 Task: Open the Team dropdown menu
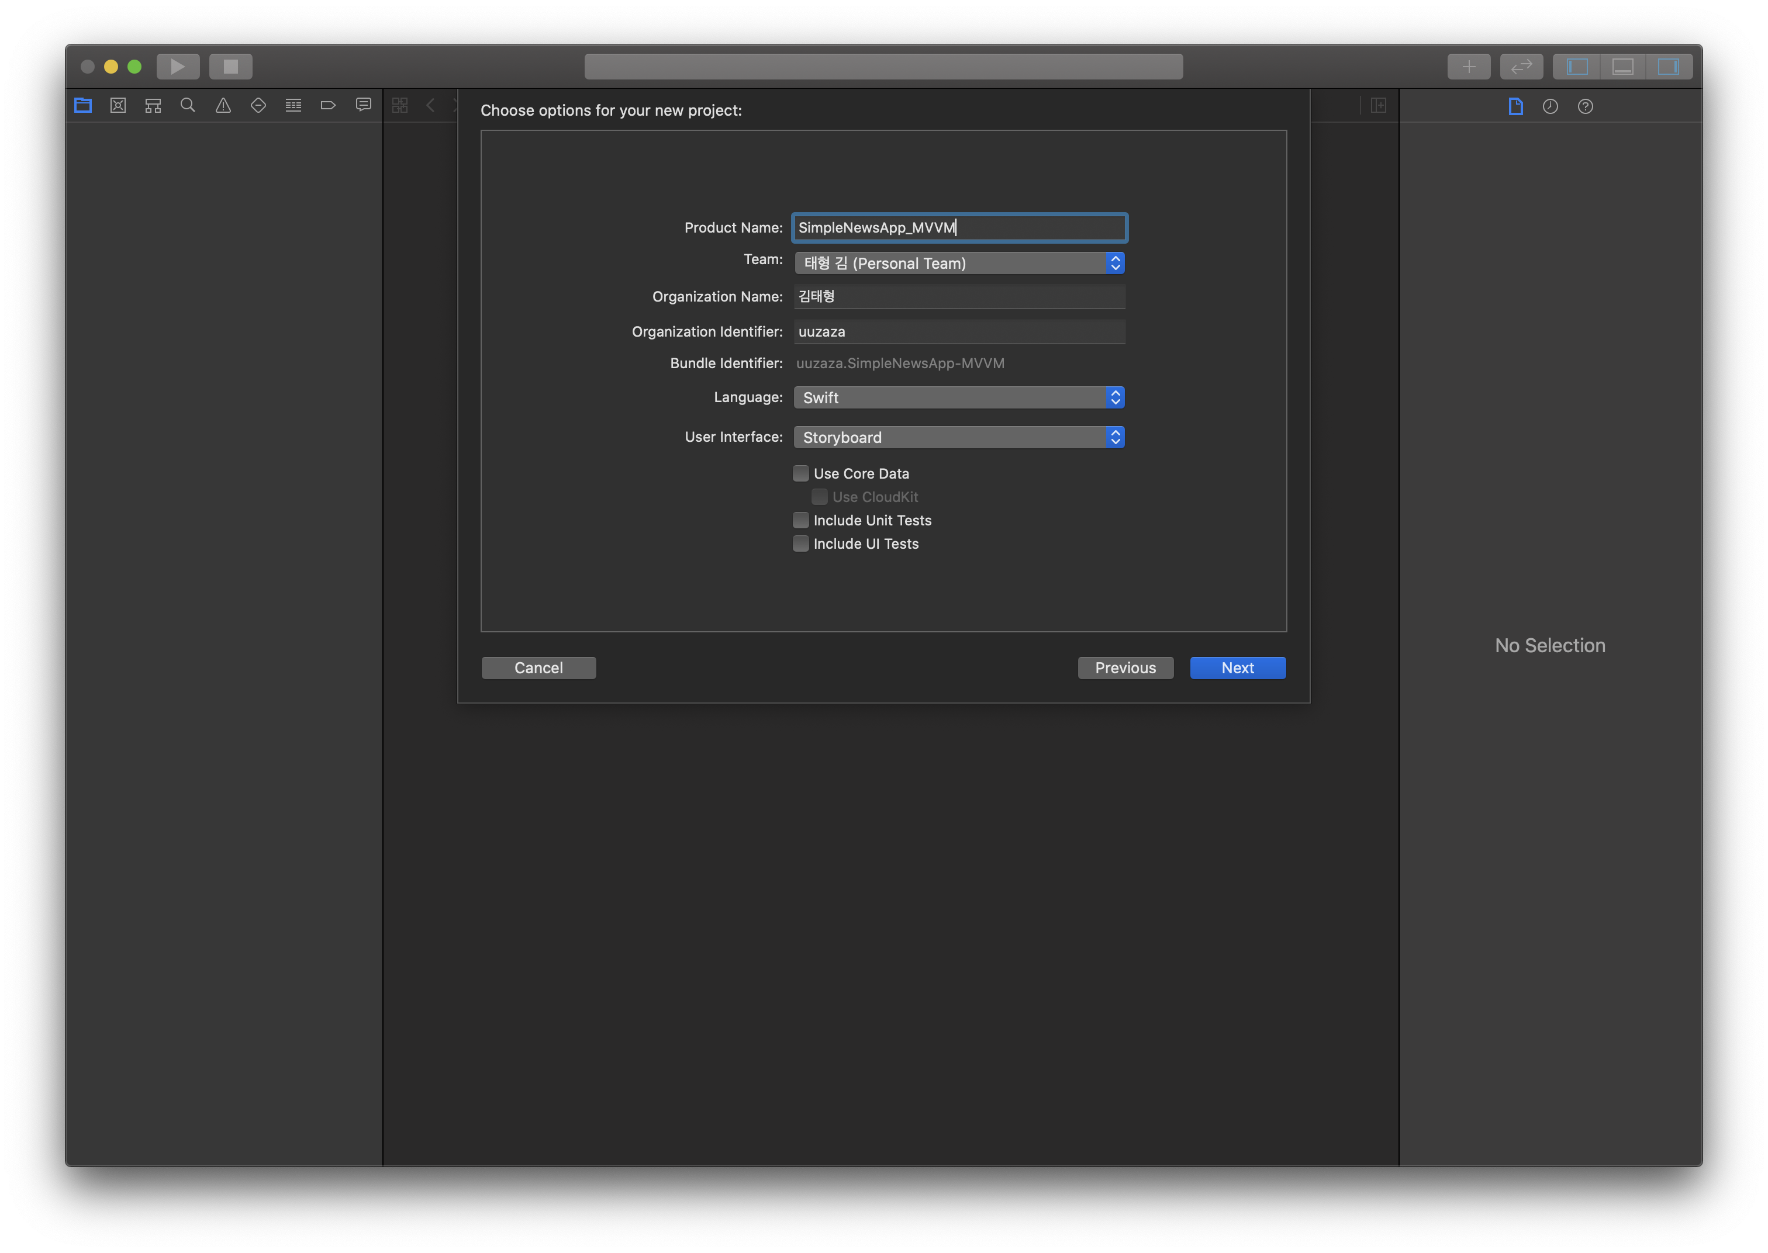(x=958, y=263)
